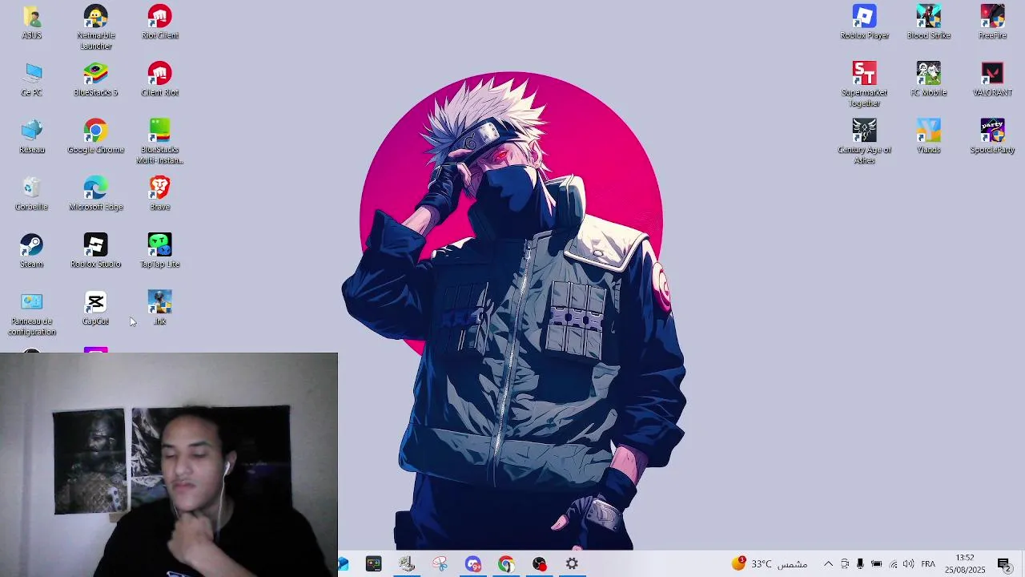Select the .lnk shortcut icon
The height and width of the screenshot is (577, 1025).
(159, 309)
